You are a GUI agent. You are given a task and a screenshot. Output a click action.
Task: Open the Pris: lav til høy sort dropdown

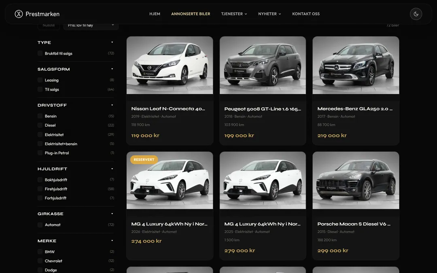click(91, 25)
